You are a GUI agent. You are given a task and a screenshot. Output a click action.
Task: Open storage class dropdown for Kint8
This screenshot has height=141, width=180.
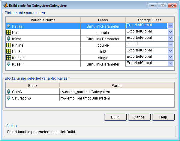pos(170,51)
